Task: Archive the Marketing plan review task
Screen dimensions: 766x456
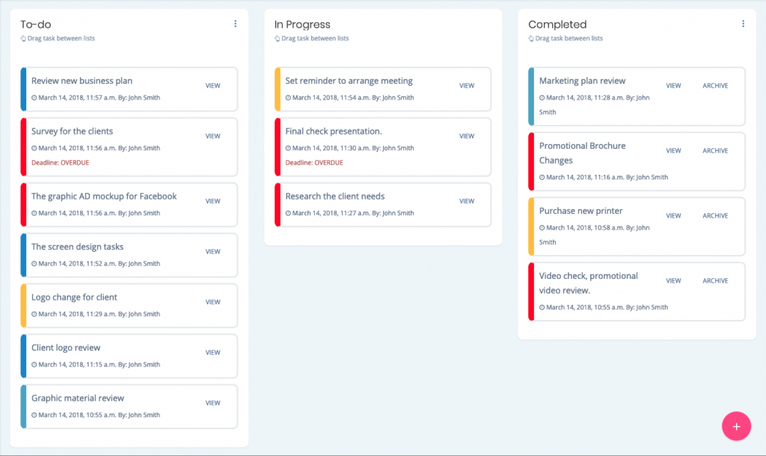Action: [715, 86]
